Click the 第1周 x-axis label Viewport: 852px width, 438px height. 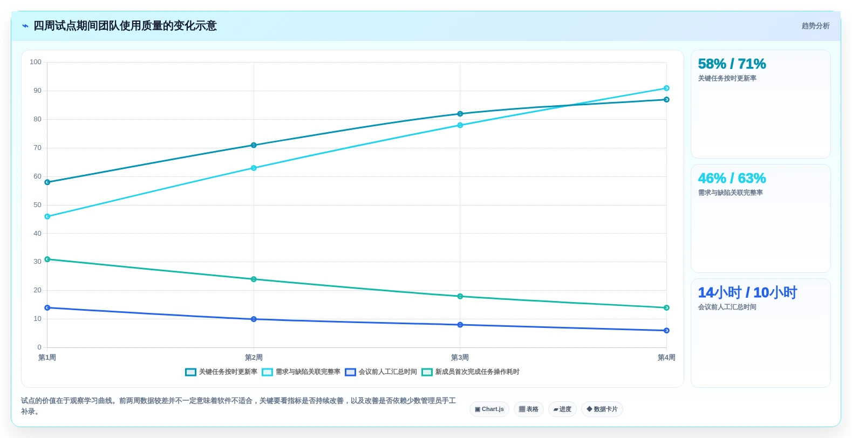(47, 358)
